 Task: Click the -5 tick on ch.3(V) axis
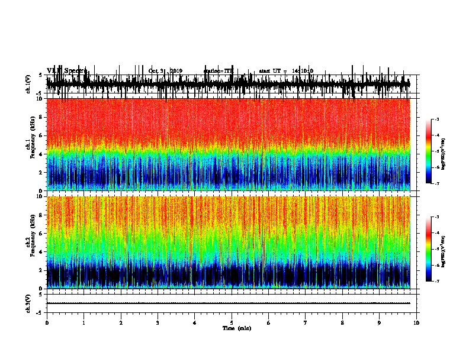coord(40,313)
